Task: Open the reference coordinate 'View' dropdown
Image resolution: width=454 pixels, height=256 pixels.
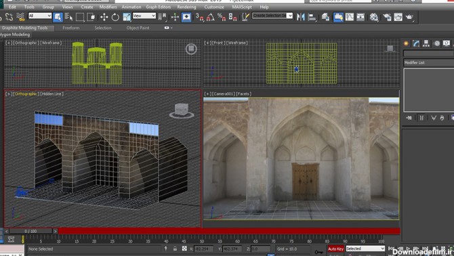Action: [x=144, y=16]
